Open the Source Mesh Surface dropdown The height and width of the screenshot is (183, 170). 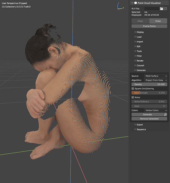click(156, 76)
